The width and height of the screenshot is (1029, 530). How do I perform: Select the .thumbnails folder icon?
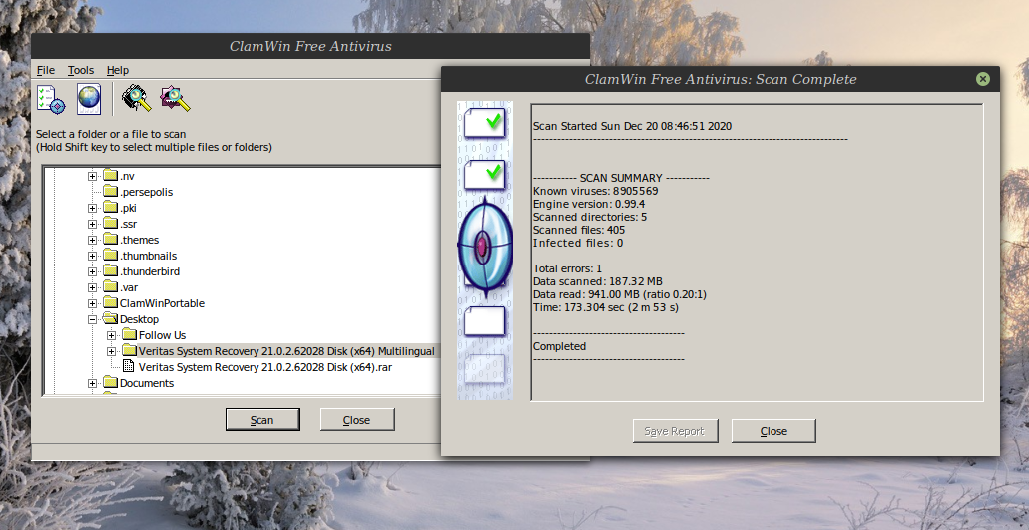(x=110, y=256)
